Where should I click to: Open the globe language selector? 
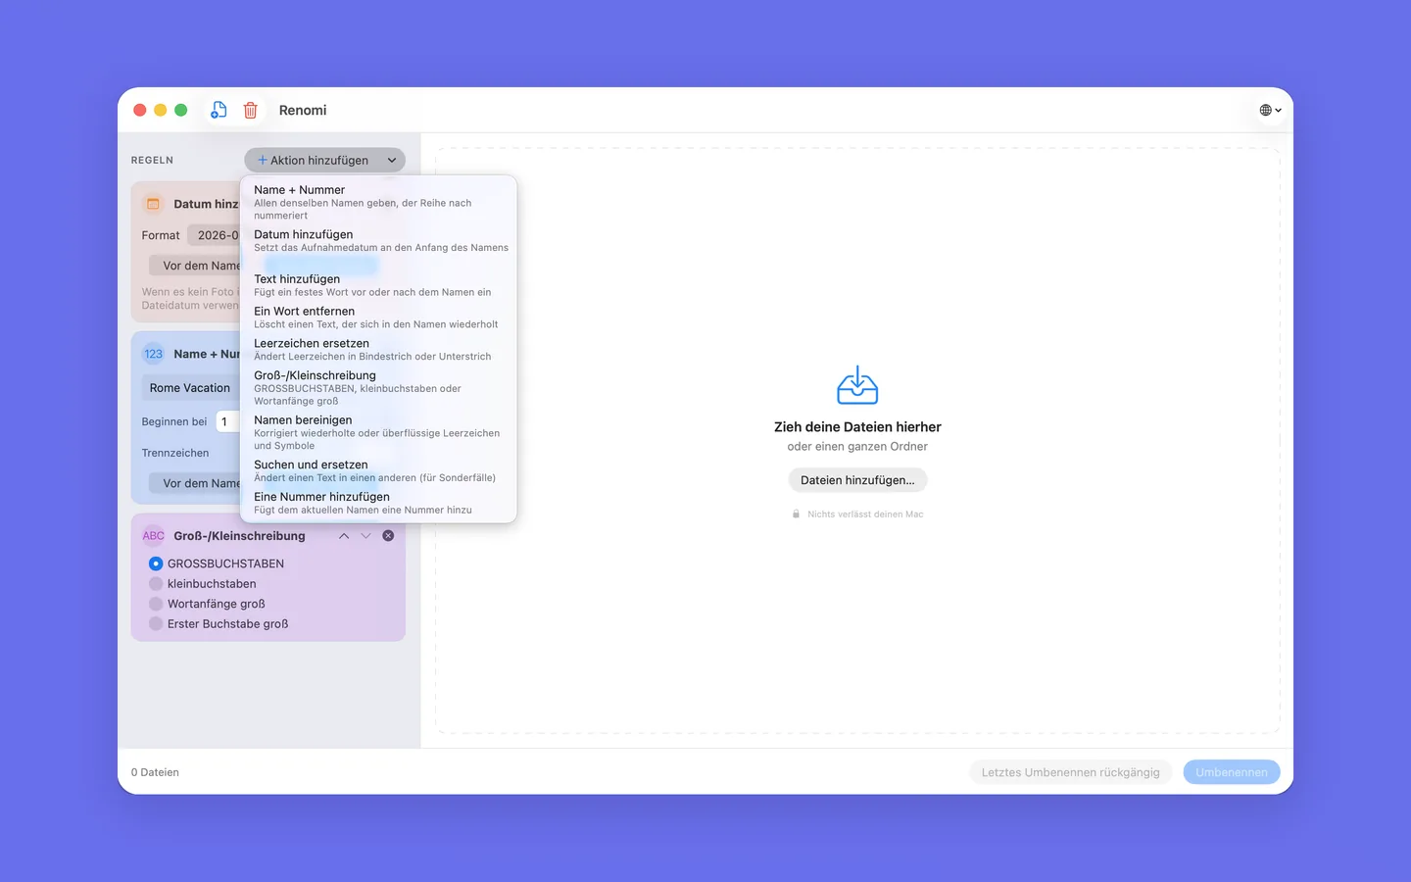[x=1270, y=110]
